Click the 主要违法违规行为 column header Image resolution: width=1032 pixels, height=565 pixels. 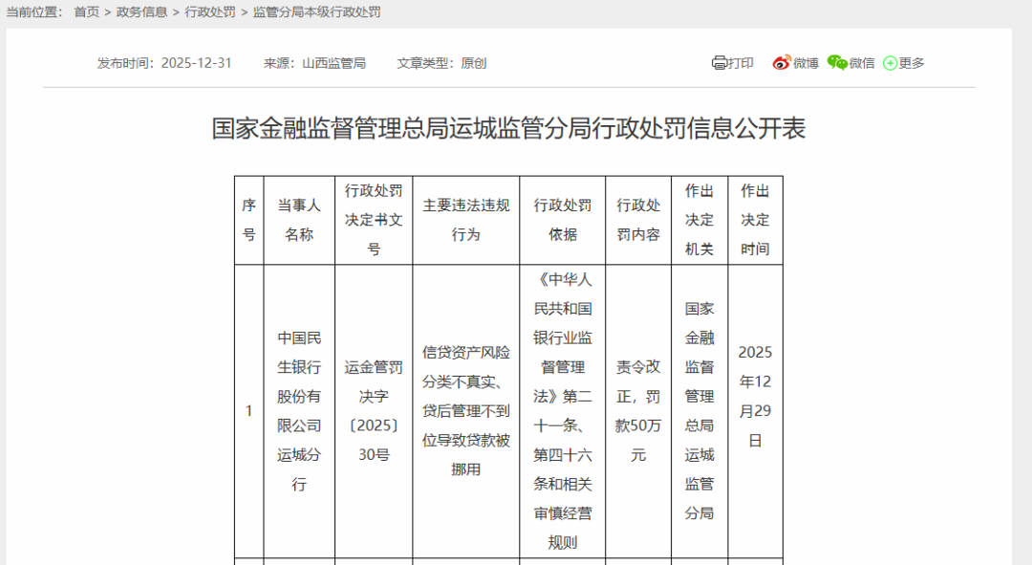[466, 220]
